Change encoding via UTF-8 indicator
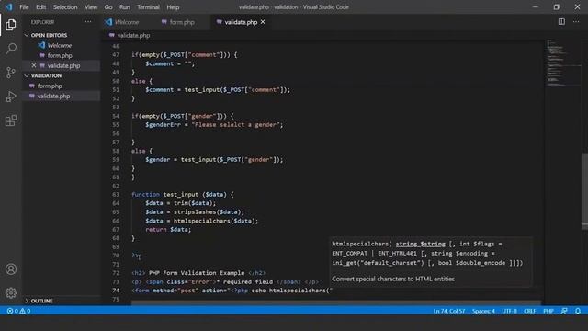Screen dimensions: 588x331 point(509,311)
